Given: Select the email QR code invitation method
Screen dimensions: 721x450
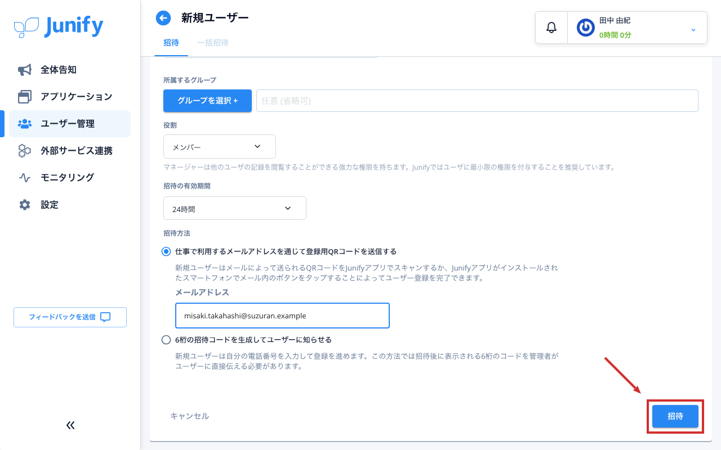Looking at the screenshot, I should (166, 251).
